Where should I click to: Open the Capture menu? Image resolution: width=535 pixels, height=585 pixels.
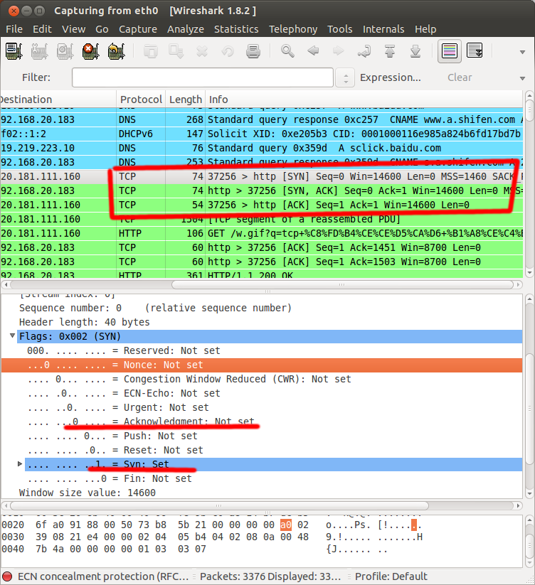138,29
